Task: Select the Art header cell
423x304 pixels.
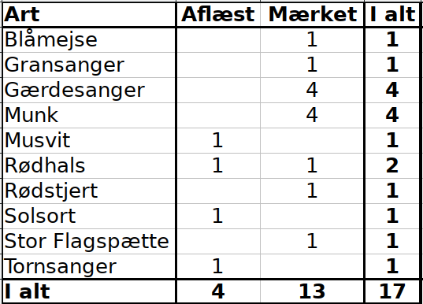Action: [89, 14]
